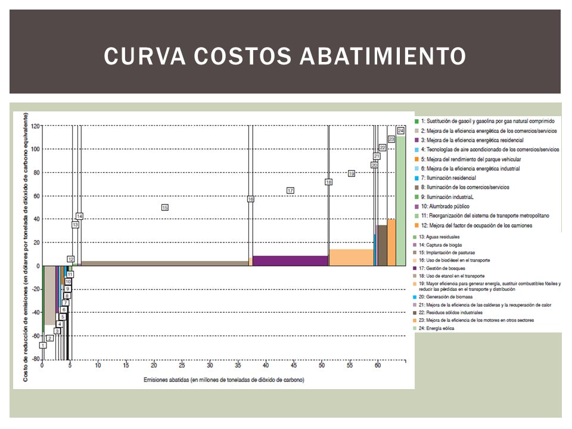
Task: Select legend text "10: Alumbrado público"
Action: click(445, 207)
